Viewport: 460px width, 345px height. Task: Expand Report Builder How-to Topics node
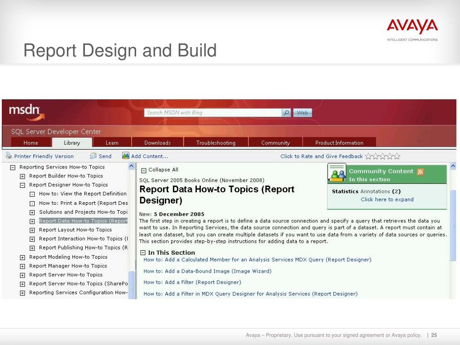pyautogui.click(x=22, y=176)
